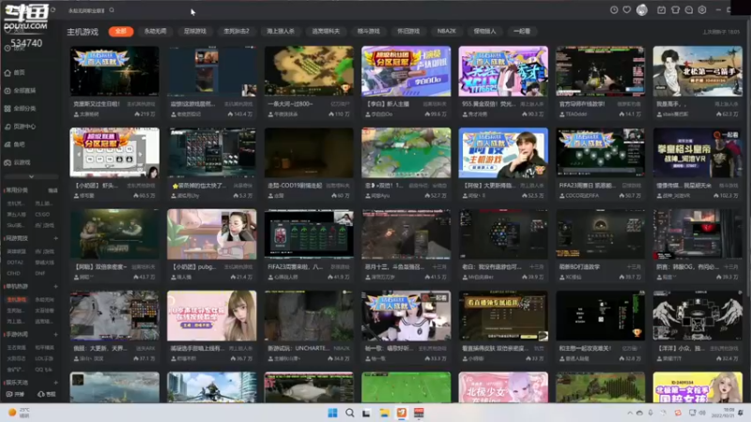
Task: Open 云游戏 in the sidebar
Action: 17,162
